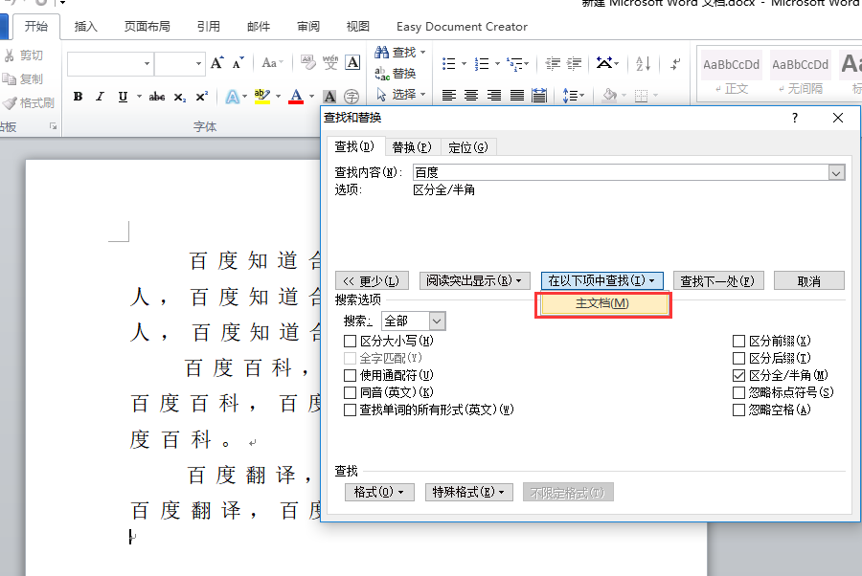
Task: Open the 页面布局 ribbon tab
Action: [147, 27]
